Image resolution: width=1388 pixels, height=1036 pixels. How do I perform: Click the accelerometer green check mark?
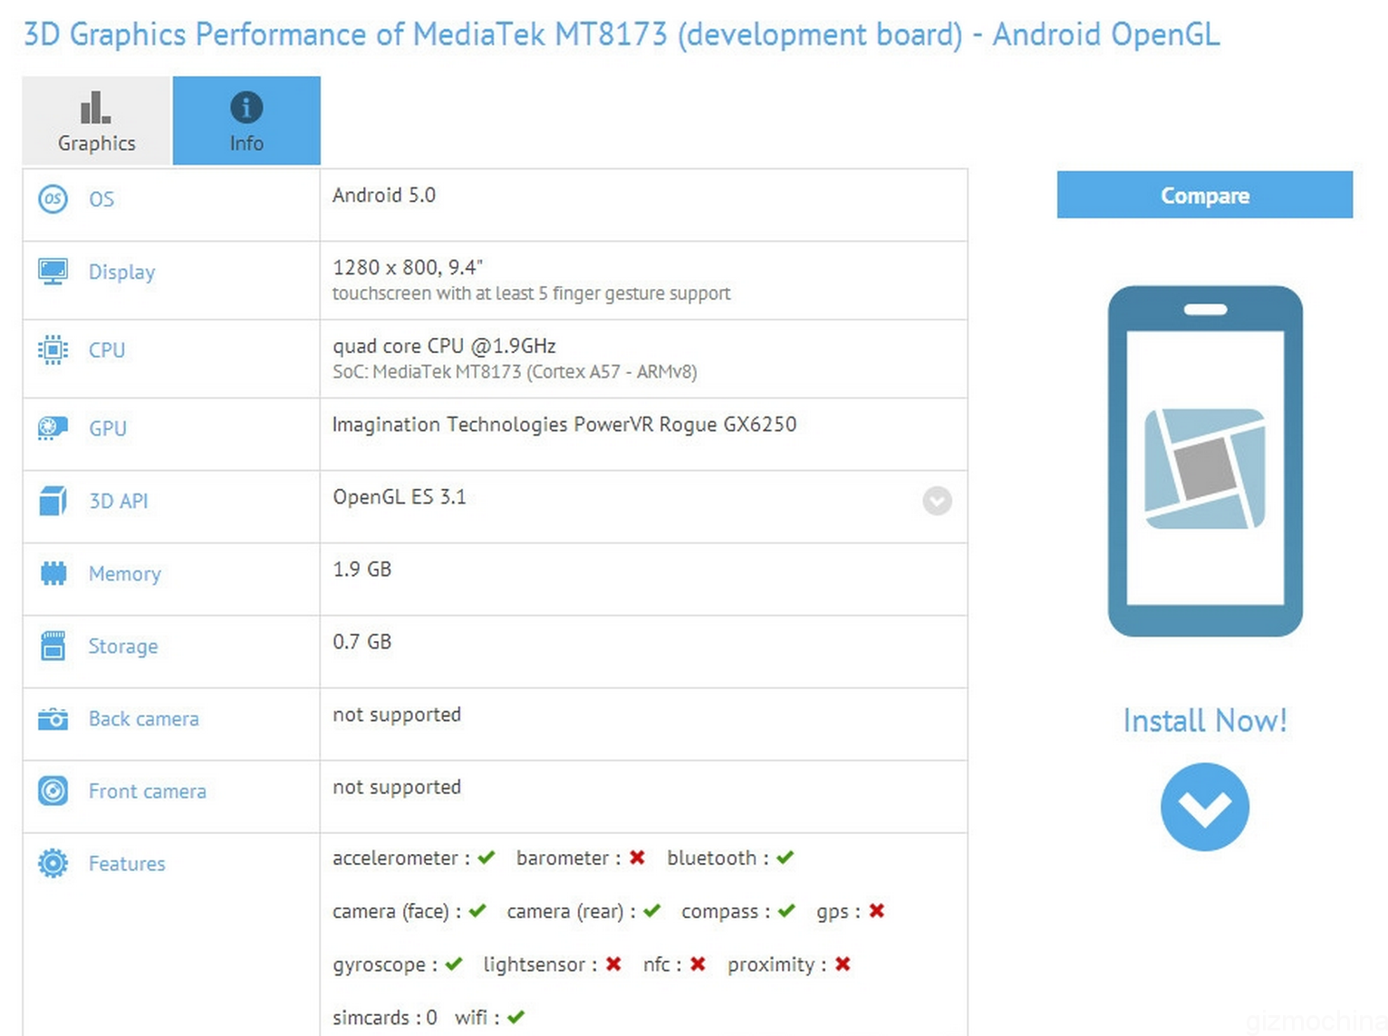[487, 858]
